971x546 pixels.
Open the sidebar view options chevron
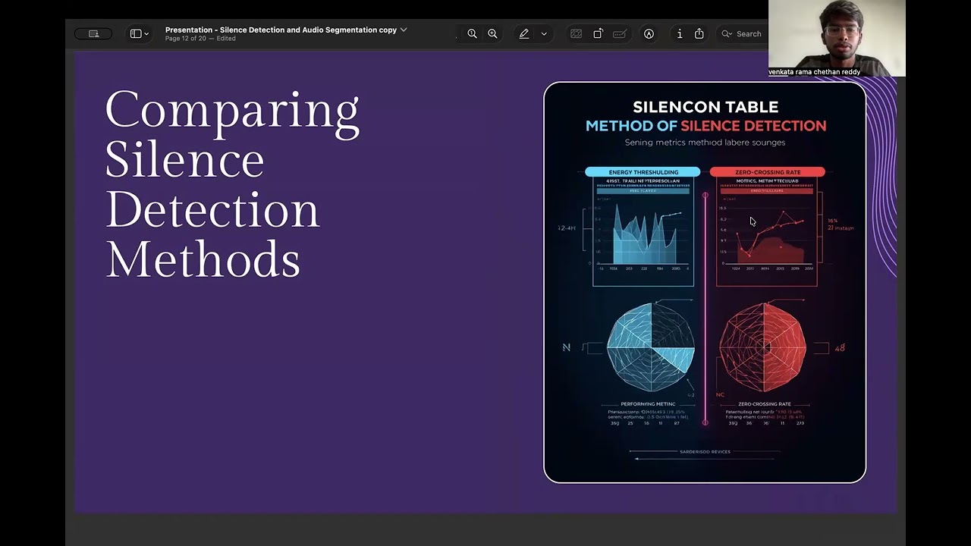tap(146, 33)
